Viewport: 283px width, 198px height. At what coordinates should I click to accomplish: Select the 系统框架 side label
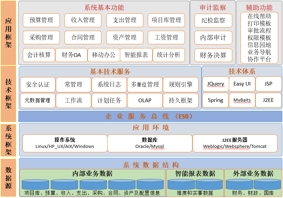tap(8, 140)
